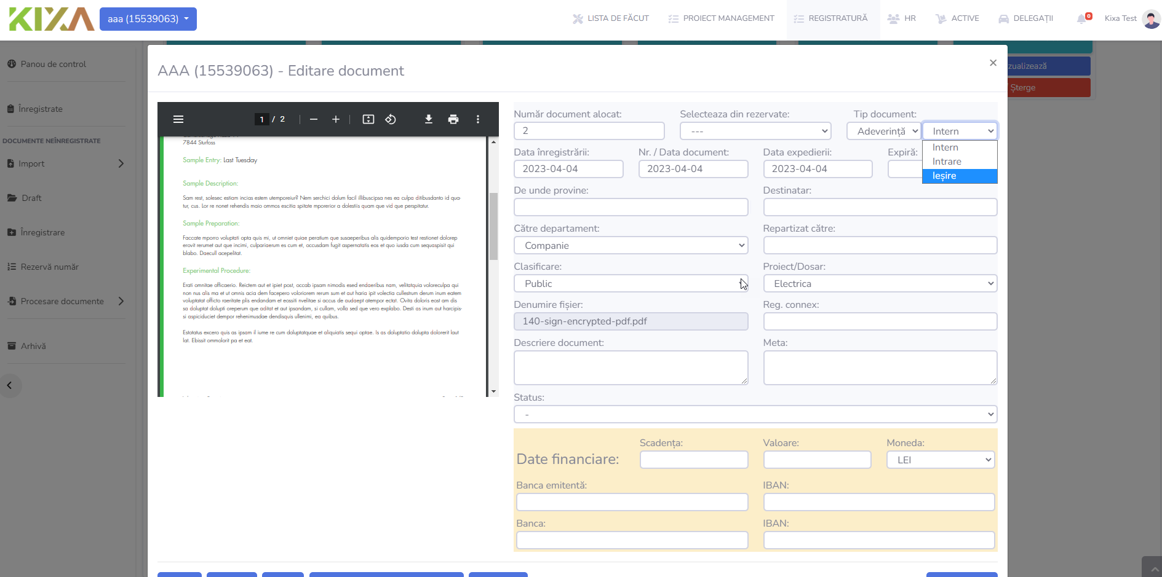Click the aaa (15539063) company button
This screenshot has width=1162, height=577.
point(148,19)
